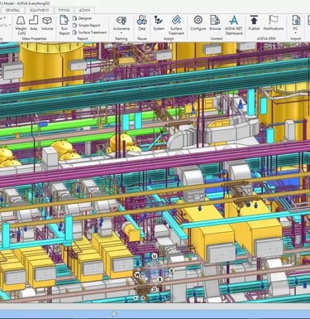
Task: Open the Weight CofG tool
Action: (21, 25)
